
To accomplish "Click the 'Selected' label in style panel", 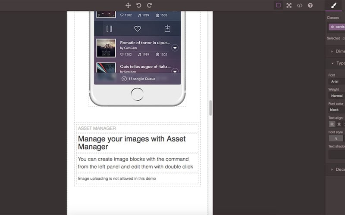I will pos(333,38).
